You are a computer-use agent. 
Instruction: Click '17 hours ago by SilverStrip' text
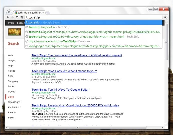[45, 95]
